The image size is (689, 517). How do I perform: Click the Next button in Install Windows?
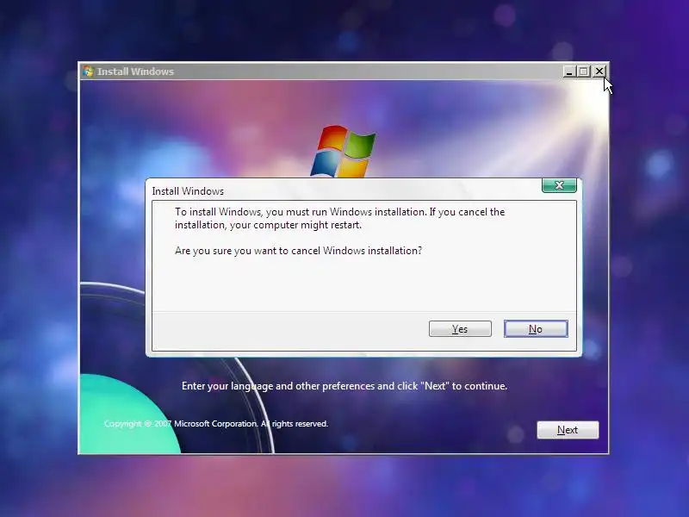pos(568,429)
